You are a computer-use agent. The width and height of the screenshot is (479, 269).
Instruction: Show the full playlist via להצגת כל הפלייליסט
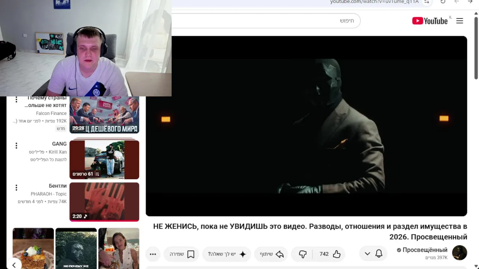coord(48,160)
